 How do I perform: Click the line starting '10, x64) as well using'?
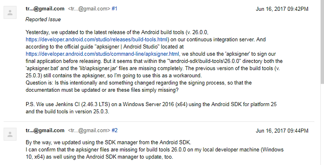tap(99, 157)
